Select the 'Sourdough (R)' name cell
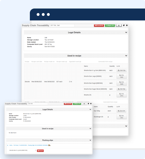Screen dimensions: 145x159 pyautogui.click(x=98, y=117)
